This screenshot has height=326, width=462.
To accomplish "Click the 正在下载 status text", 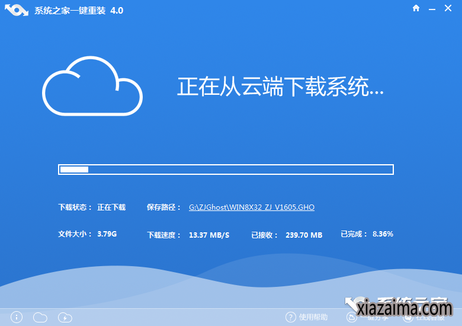I will pos(111,207).
